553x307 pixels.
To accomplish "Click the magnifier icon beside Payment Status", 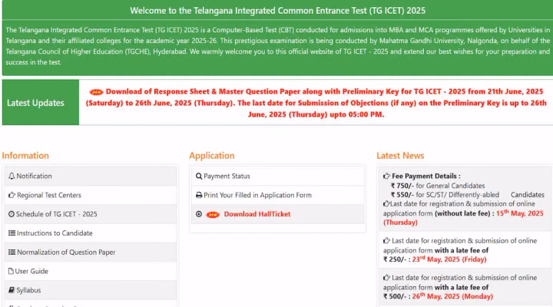I will point(199,177).
